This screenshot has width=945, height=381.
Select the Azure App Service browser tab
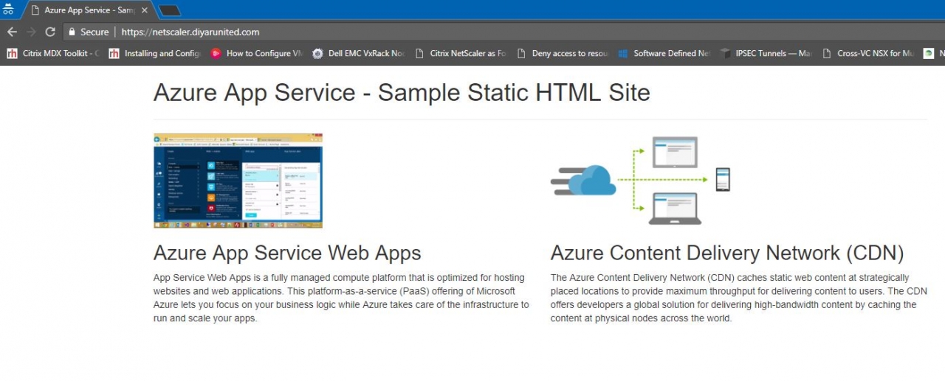87,10
